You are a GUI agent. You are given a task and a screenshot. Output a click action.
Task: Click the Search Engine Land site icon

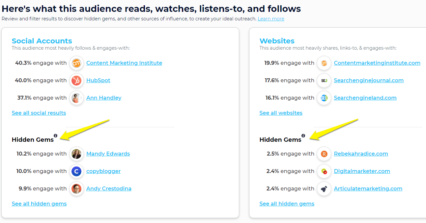pos(324,98)
